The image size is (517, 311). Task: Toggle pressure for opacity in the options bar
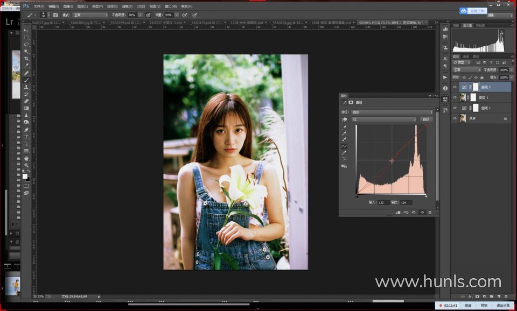tap(149, 15)
